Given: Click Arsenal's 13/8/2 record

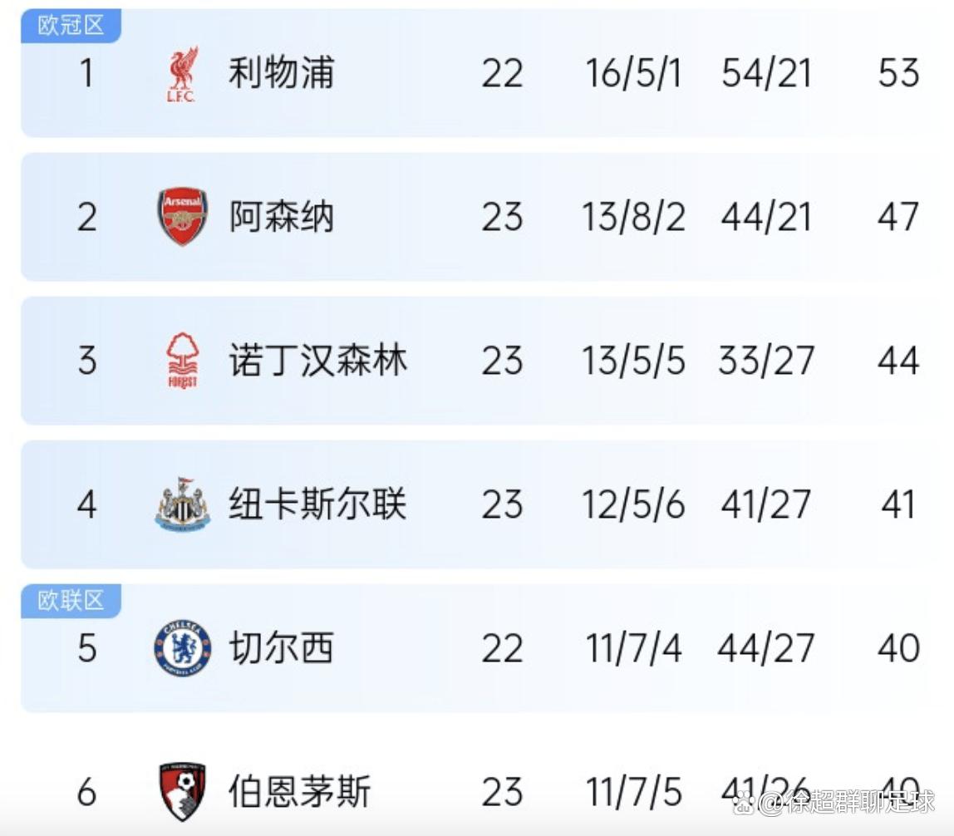Looking at the screenshot, I should 633,217.
